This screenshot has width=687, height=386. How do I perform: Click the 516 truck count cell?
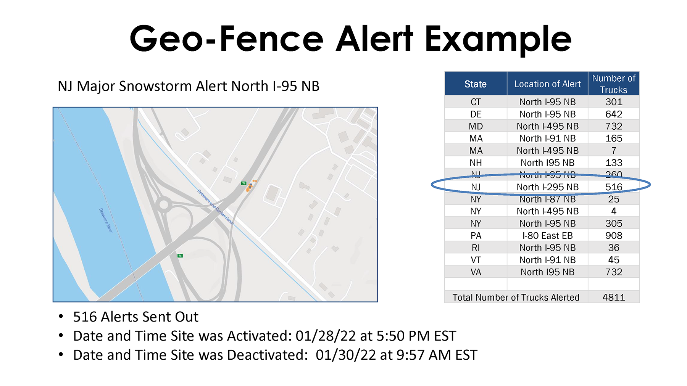click(614, 187)
